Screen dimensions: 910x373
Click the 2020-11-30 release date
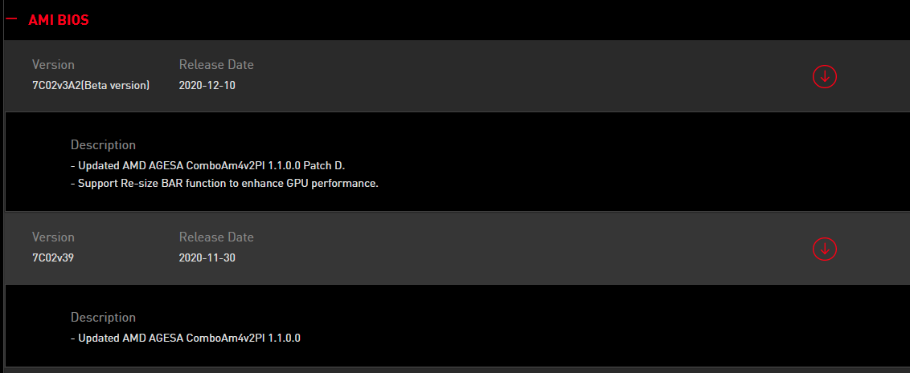[207, 257]
